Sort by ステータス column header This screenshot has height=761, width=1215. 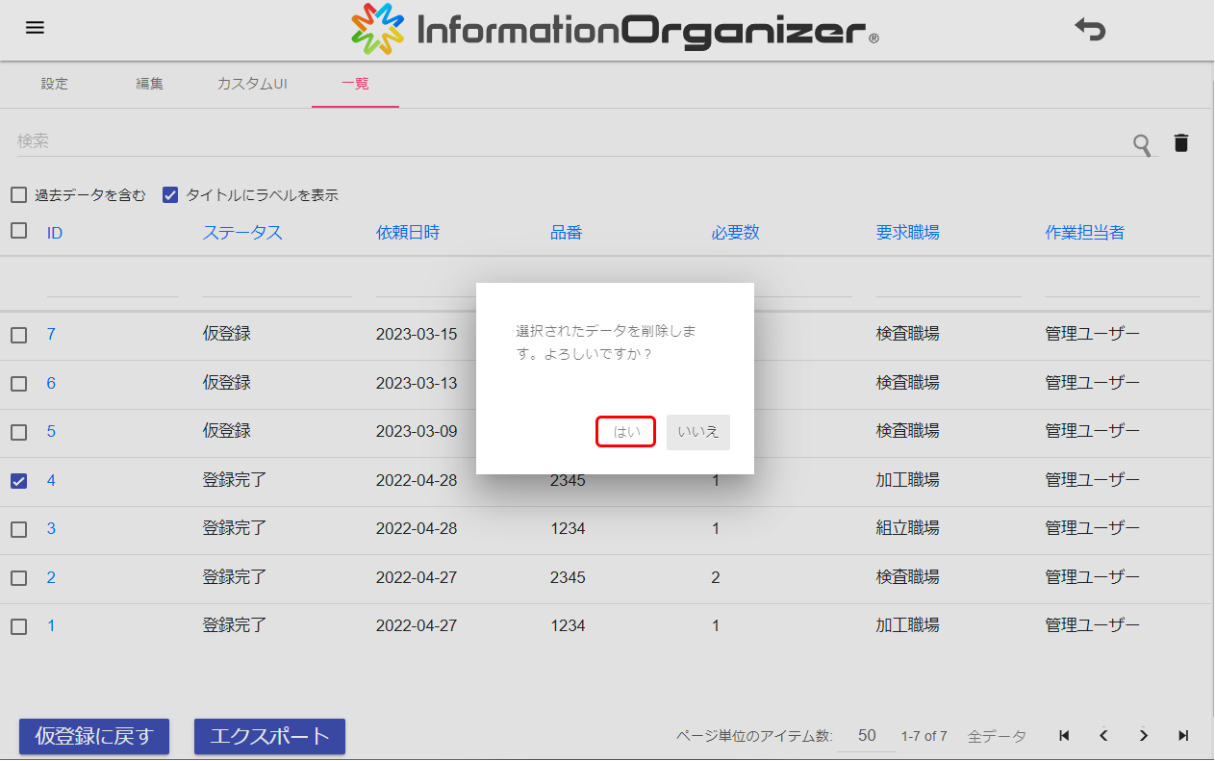coord(242,233)
